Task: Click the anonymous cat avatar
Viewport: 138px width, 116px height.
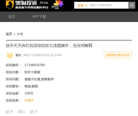Action: [x=10, y=55]
